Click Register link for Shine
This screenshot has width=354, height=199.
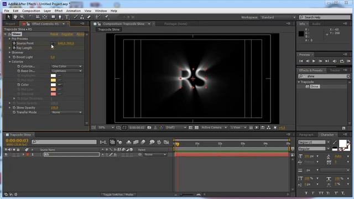coord(67,34)
